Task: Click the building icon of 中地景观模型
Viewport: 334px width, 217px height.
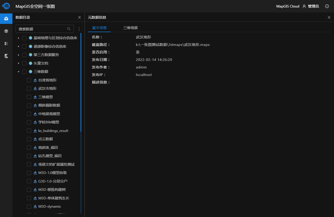Action: pyautogui.click(x=35, y=114)
